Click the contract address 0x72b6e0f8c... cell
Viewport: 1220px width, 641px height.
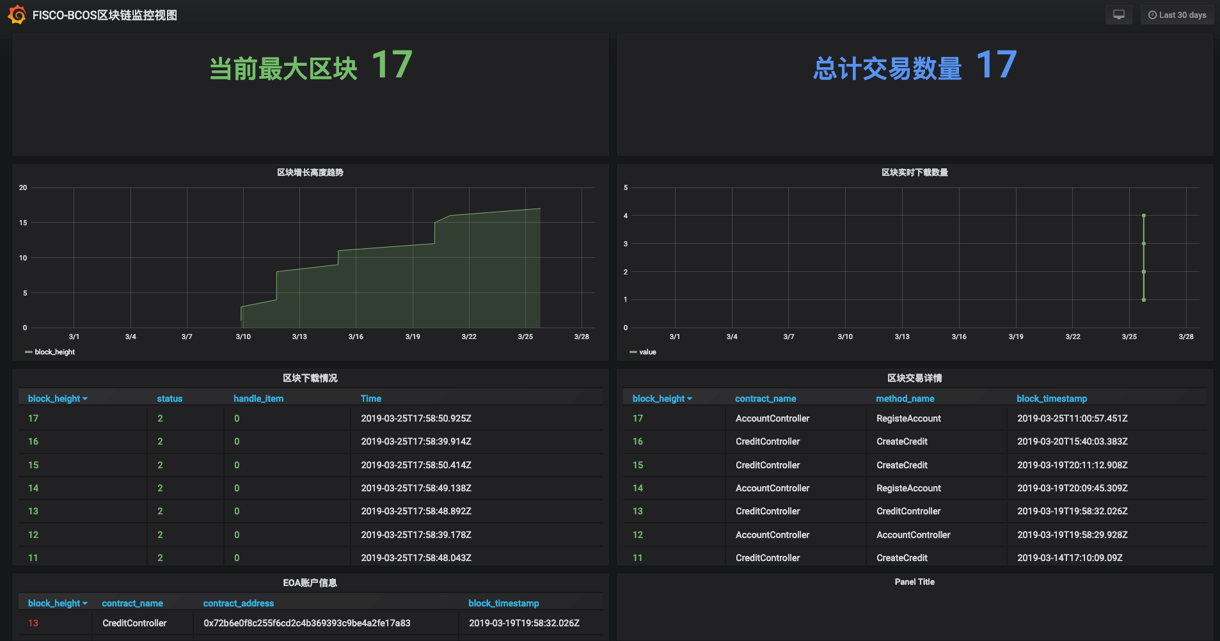307,623
